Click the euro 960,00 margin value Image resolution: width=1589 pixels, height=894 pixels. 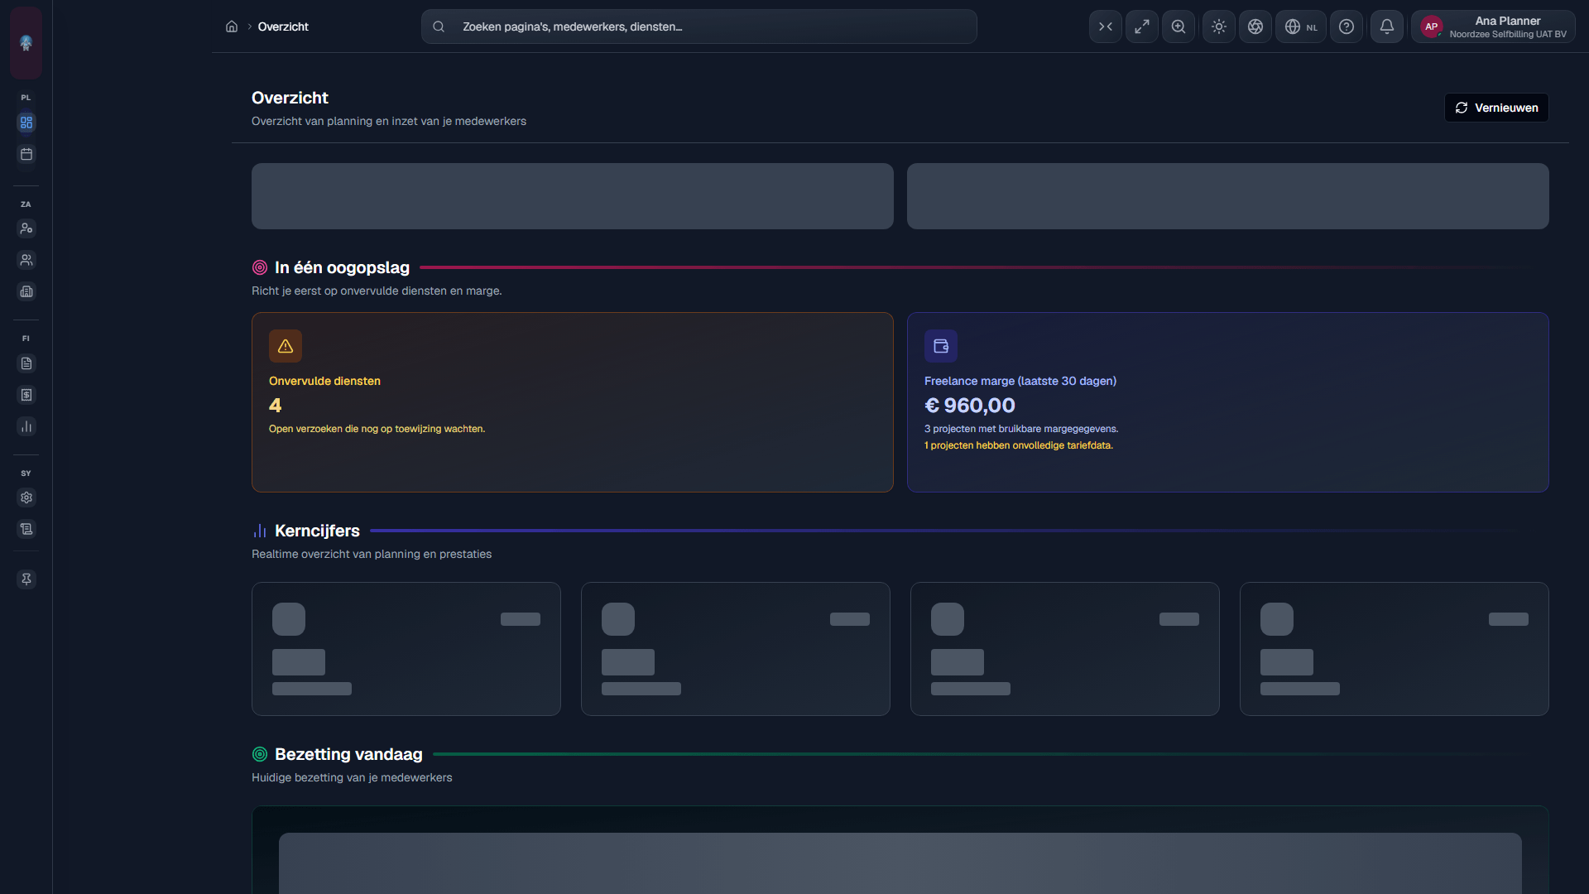(x=970, y=406)
